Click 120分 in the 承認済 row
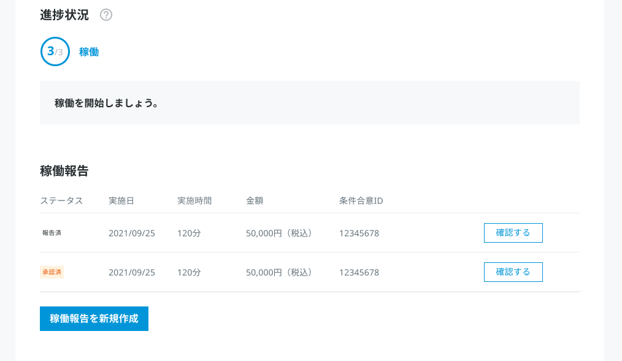This screenshot has height=361, width=622. pos(189,273)
